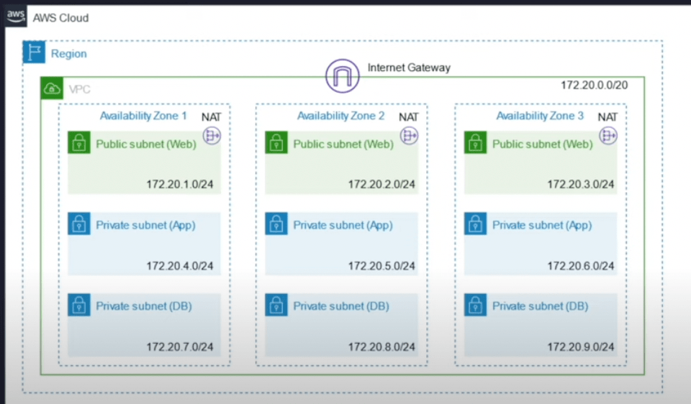Select the Availability Zone 3 label

point(540,116)
